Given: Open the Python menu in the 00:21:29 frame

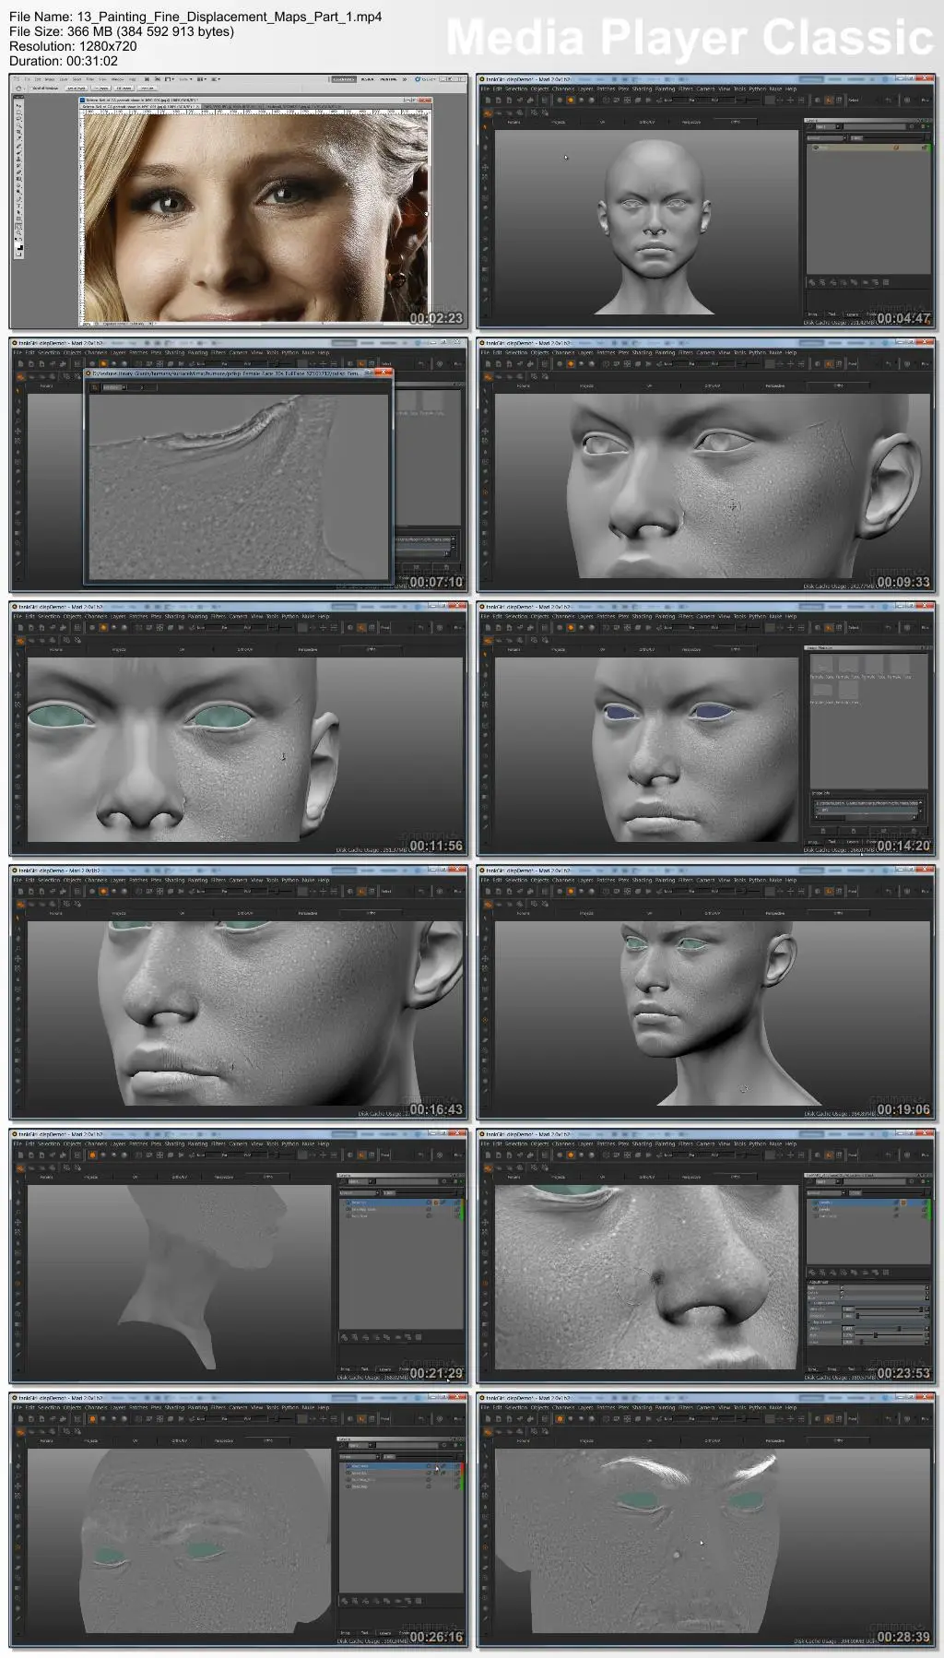Looking at the screenshot, I should [290, 1143].
